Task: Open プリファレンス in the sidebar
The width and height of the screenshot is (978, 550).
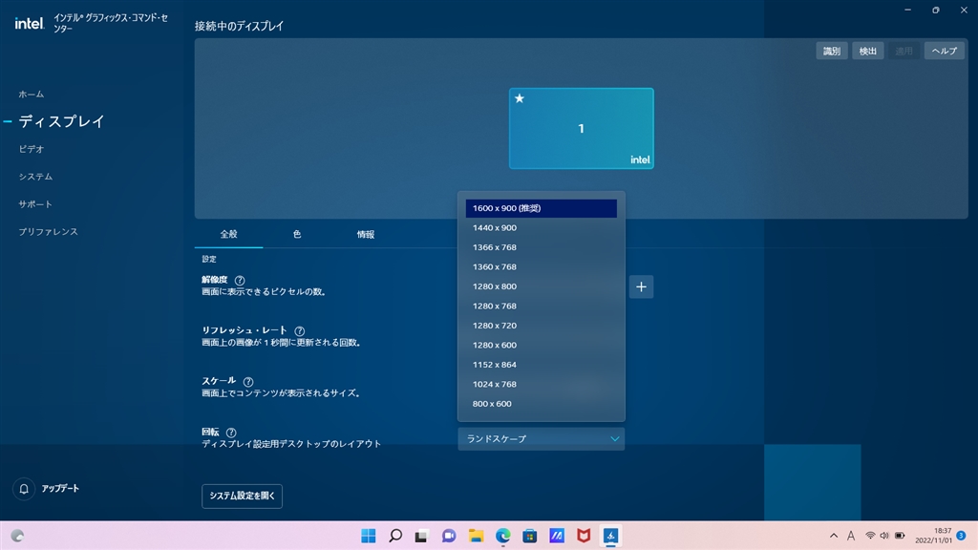Action: 48,231
